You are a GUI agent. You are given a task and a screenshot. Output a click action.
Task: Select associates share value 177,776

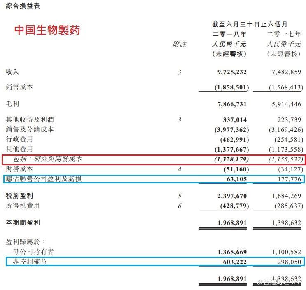click(289, 179)
